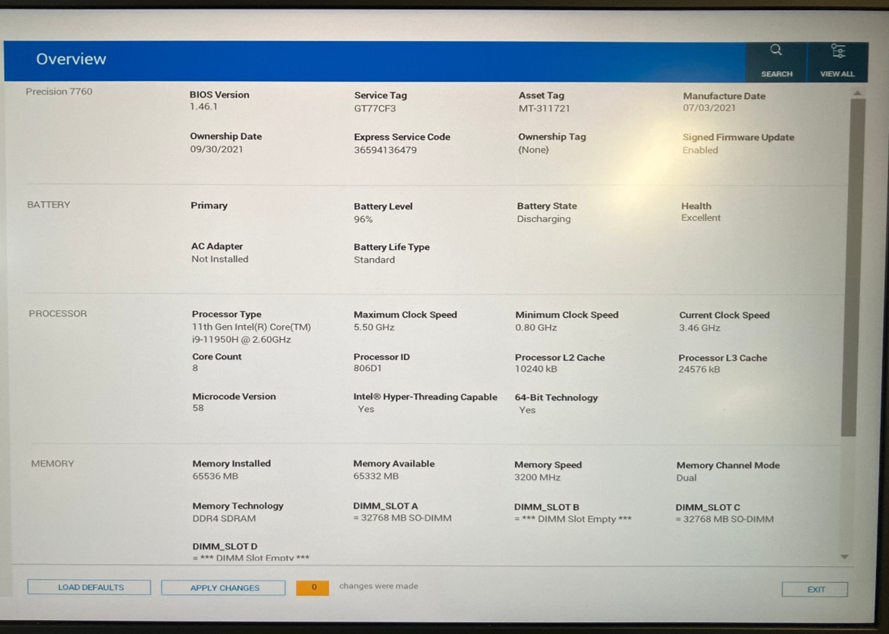This screenshot has height=634, width=889.
Task: Click AC Adapter value Not Installed
Action: [220, 259]
